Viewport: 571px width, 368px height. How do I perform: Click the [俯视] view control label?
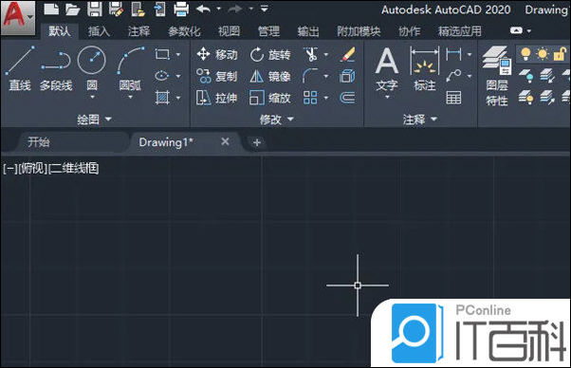(x=33, y=169)
